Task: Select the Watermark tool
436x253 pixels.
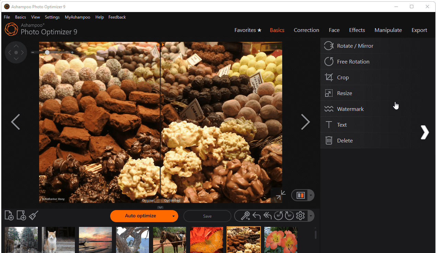Action: 350,109
